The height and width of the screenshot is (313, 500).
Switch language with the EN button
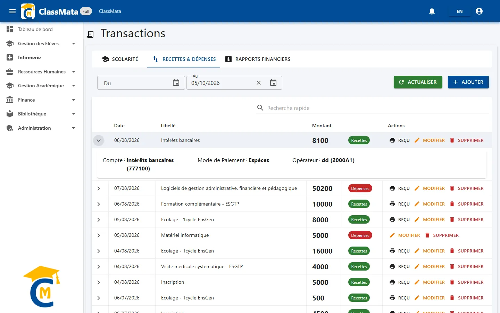pos(459,11)
